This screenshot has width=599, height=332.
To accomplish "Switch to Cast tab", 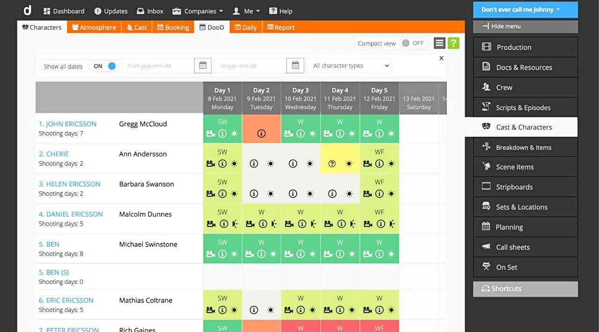I will pyautogui.click(x=137, y=27).
